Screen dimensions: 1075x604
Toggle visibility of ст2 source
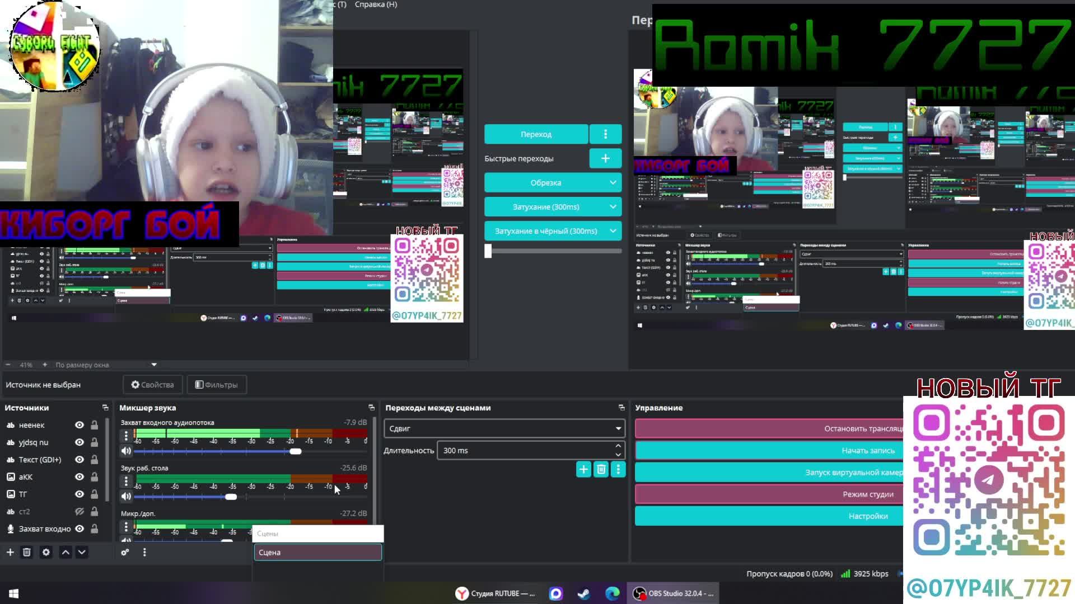pos(80,512)
